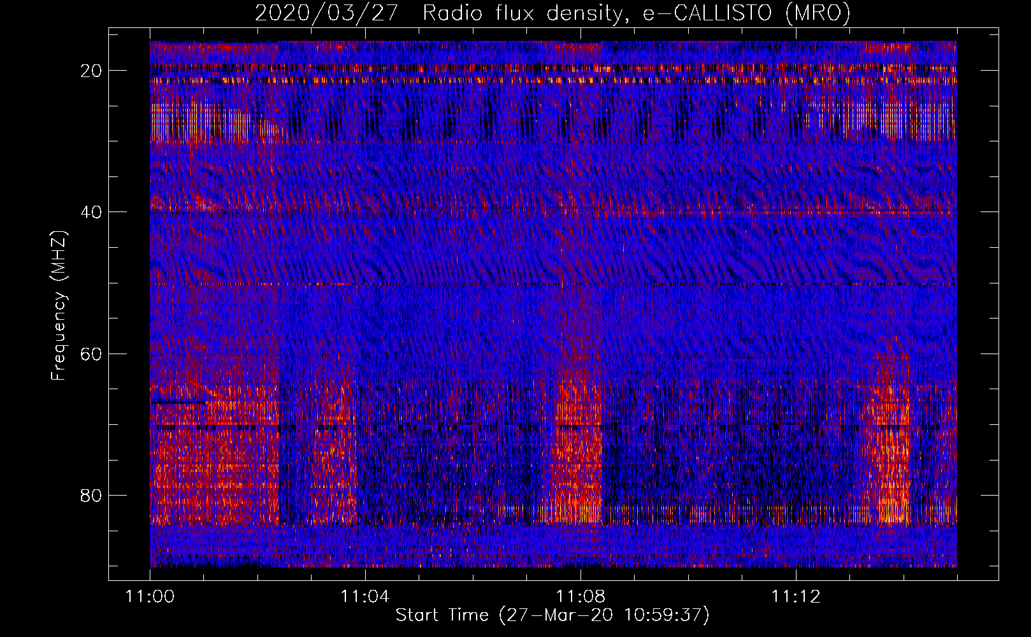Click the 20 MHz frequency tick label

92,70
